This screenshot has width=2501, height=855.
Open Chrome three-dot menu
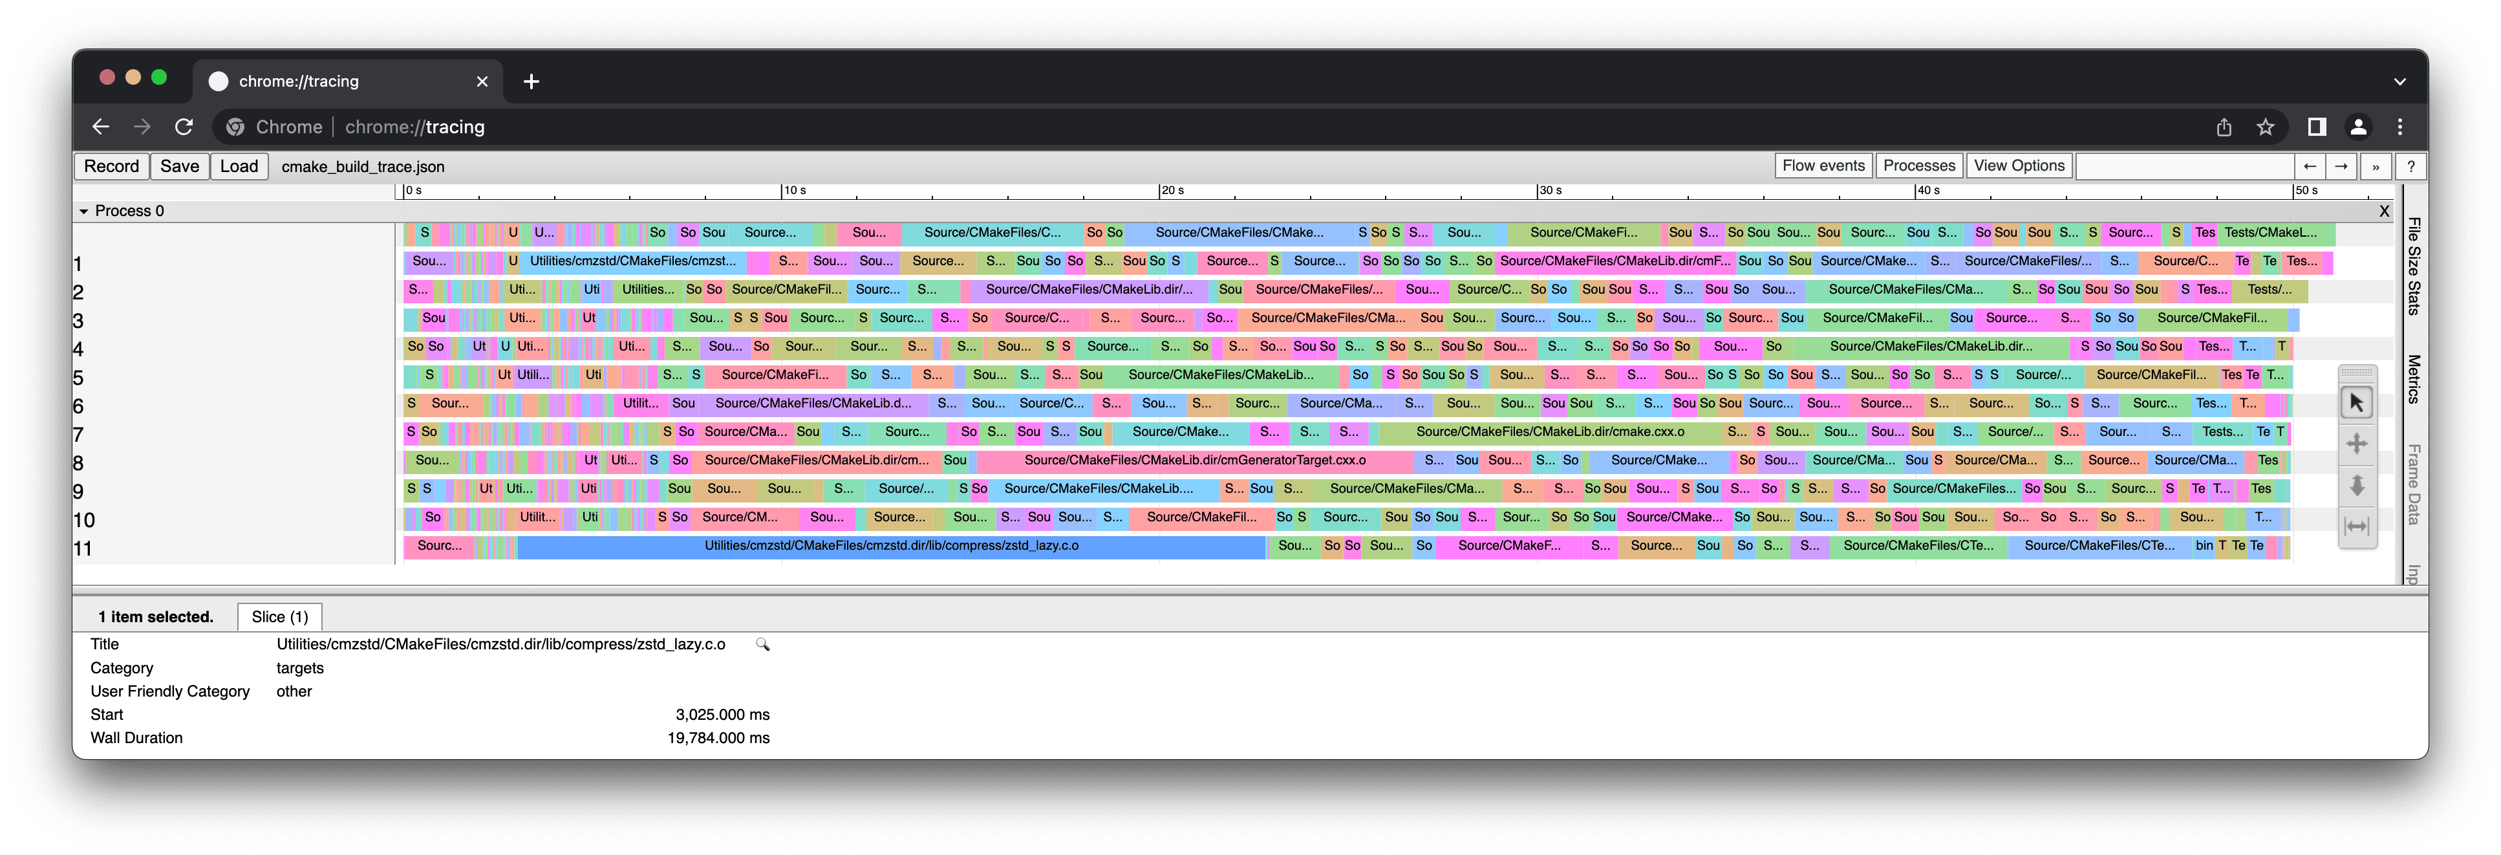point(2400,126)
